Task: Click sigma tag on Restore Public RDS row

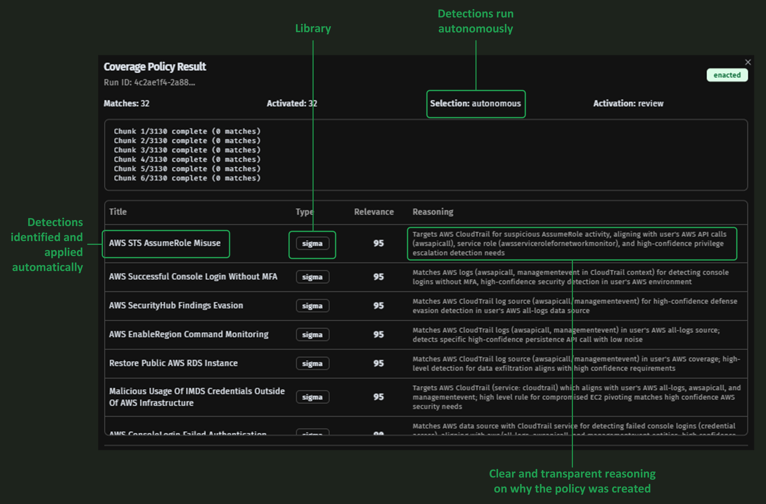Action: tap(312, 363)
